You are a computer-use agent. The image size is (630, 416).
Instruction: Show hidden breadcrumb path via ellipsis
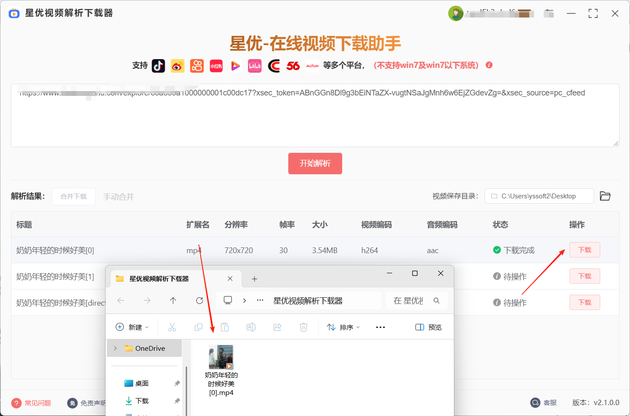tap(260, 300)
